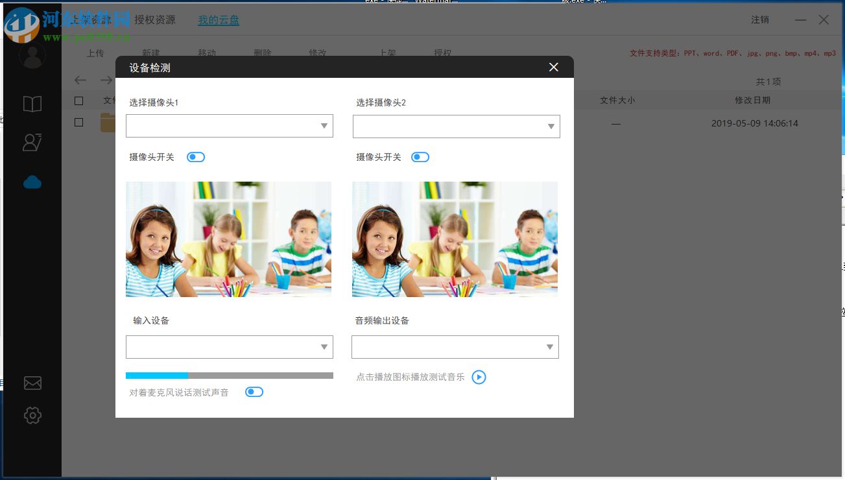The width and height of the screenshot is (845, 480).
Task: Open the book library sidebar icon
Action: coord(32,104)
